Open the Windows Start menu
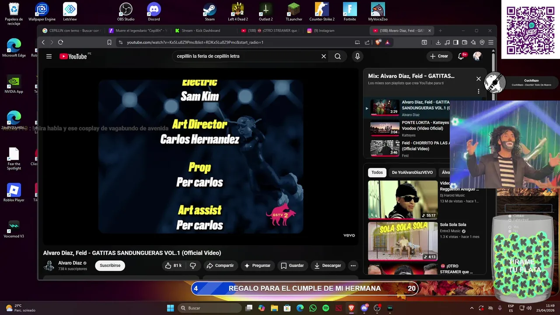 pyautogui.click(x=170, y=308)
